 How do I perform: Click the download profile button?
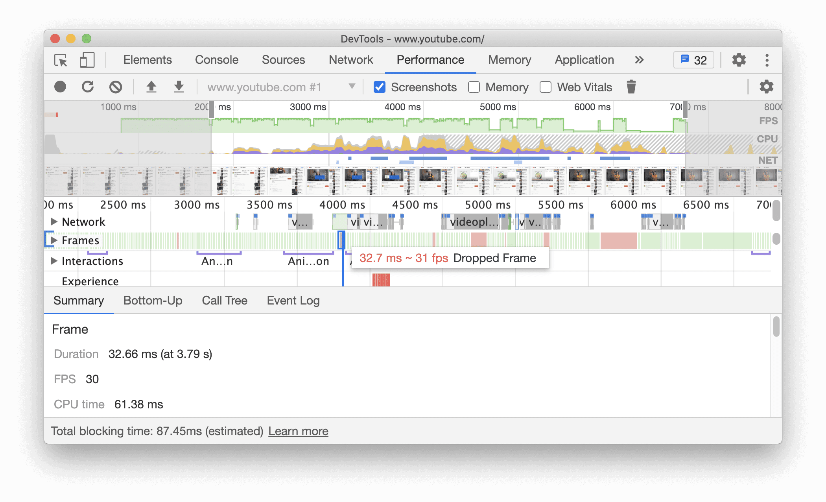(x=178, y=87)
